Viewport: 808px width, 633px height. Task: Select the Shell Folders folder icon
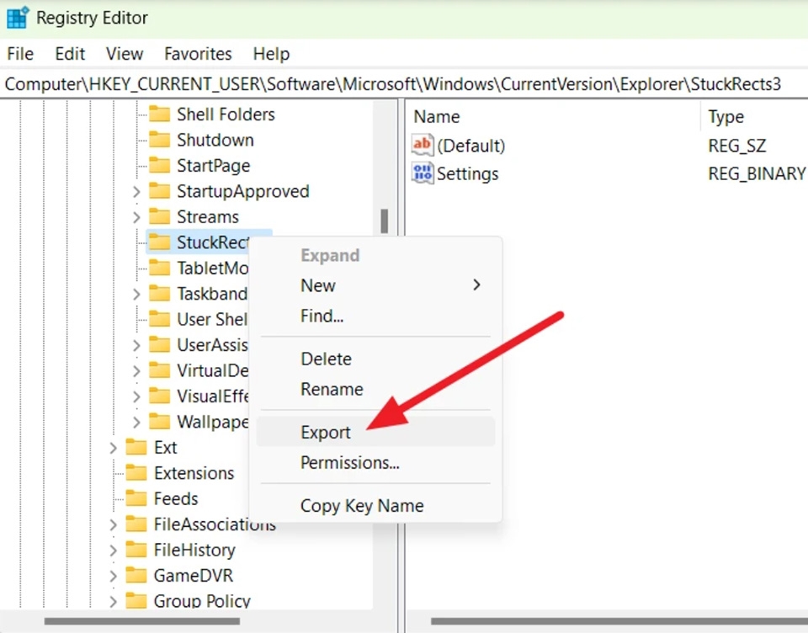coord(159,114)
